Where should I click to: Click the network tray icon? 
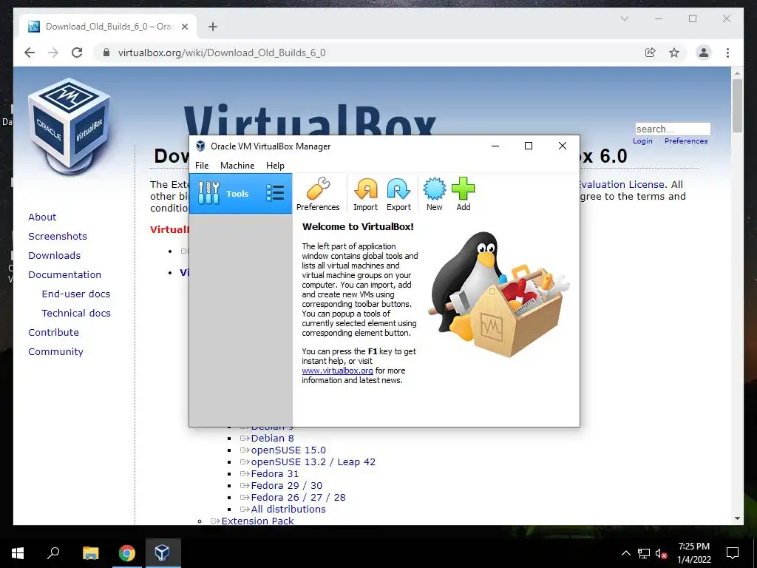click(x=644, y=553)
